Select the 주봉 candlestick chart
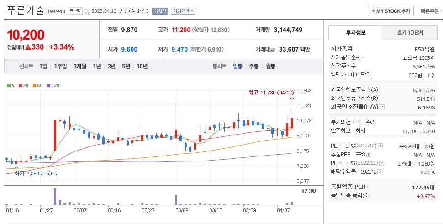 click(x=254, y=66)
